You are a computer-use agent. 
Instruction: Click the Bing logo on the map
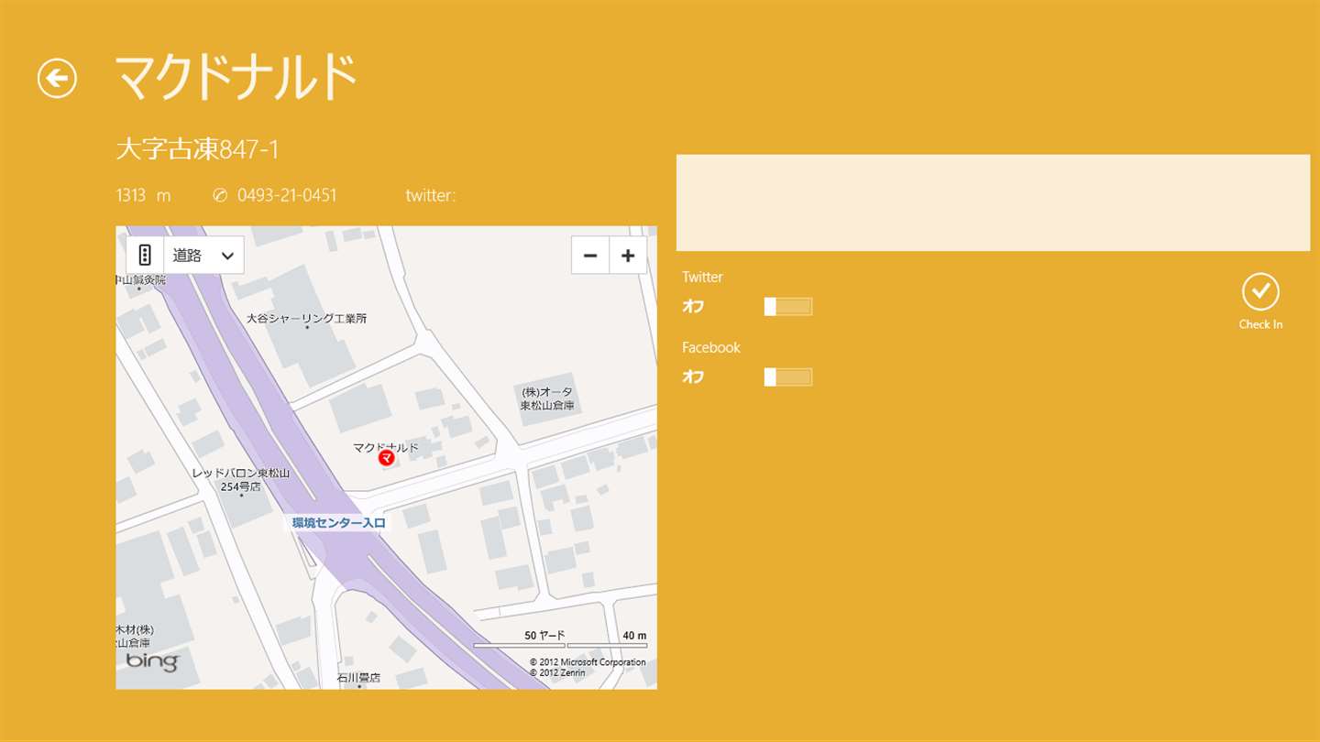coord(152,660)
